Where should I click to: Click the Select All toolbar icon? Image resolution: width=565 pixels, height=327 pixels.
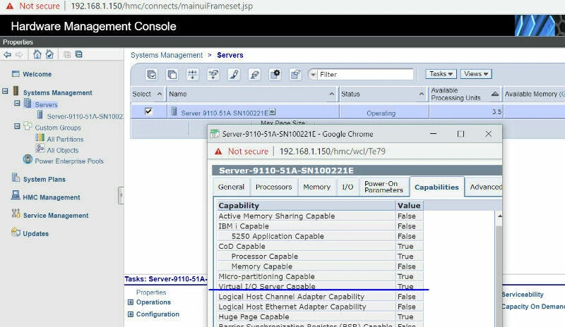coord(152,75)
